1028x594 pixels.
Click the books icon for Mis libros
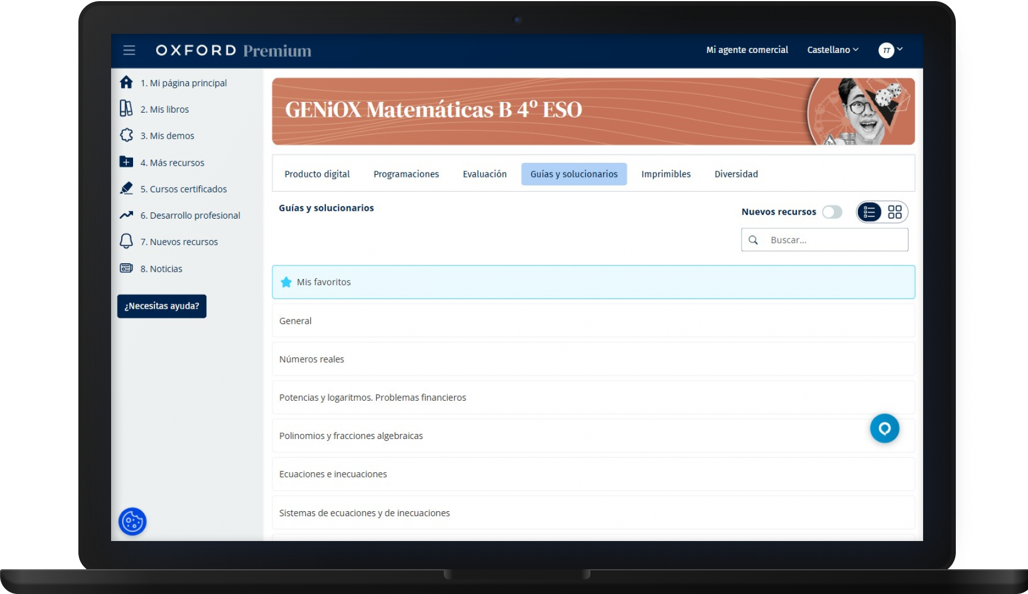coord(126,108)
